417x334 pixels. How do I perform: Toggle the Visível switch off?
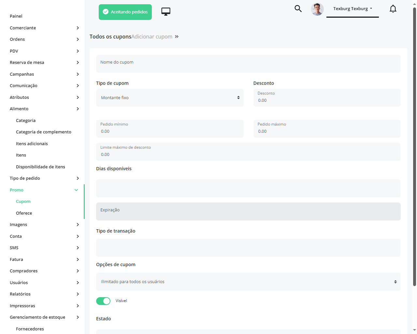pyautogui.click(x=103, y=301)
